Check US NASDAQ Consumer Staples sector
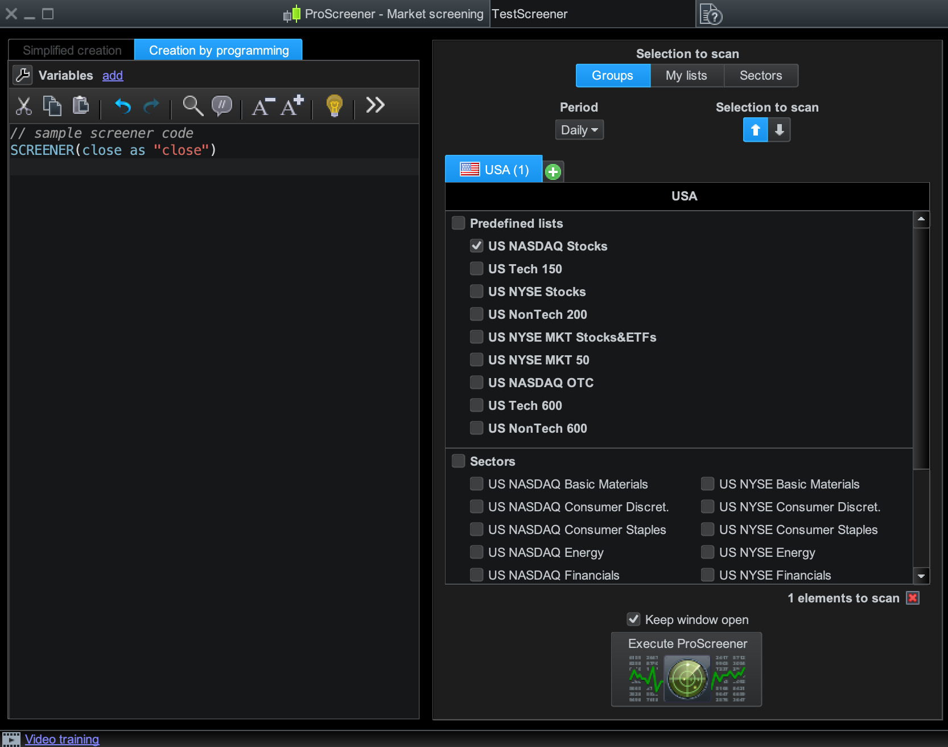 click(476, 529)
